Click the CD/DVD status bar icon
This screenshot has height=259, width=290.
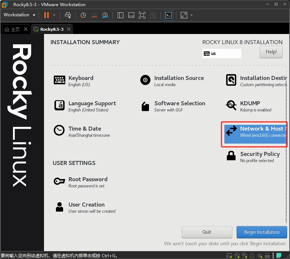237,256
